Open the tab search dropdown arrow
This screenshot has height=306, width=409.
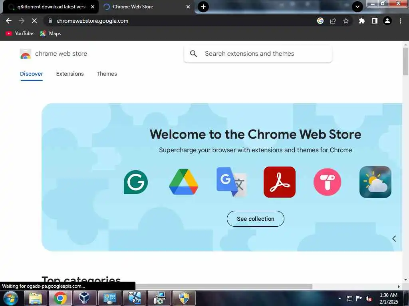tap(357, 7)
